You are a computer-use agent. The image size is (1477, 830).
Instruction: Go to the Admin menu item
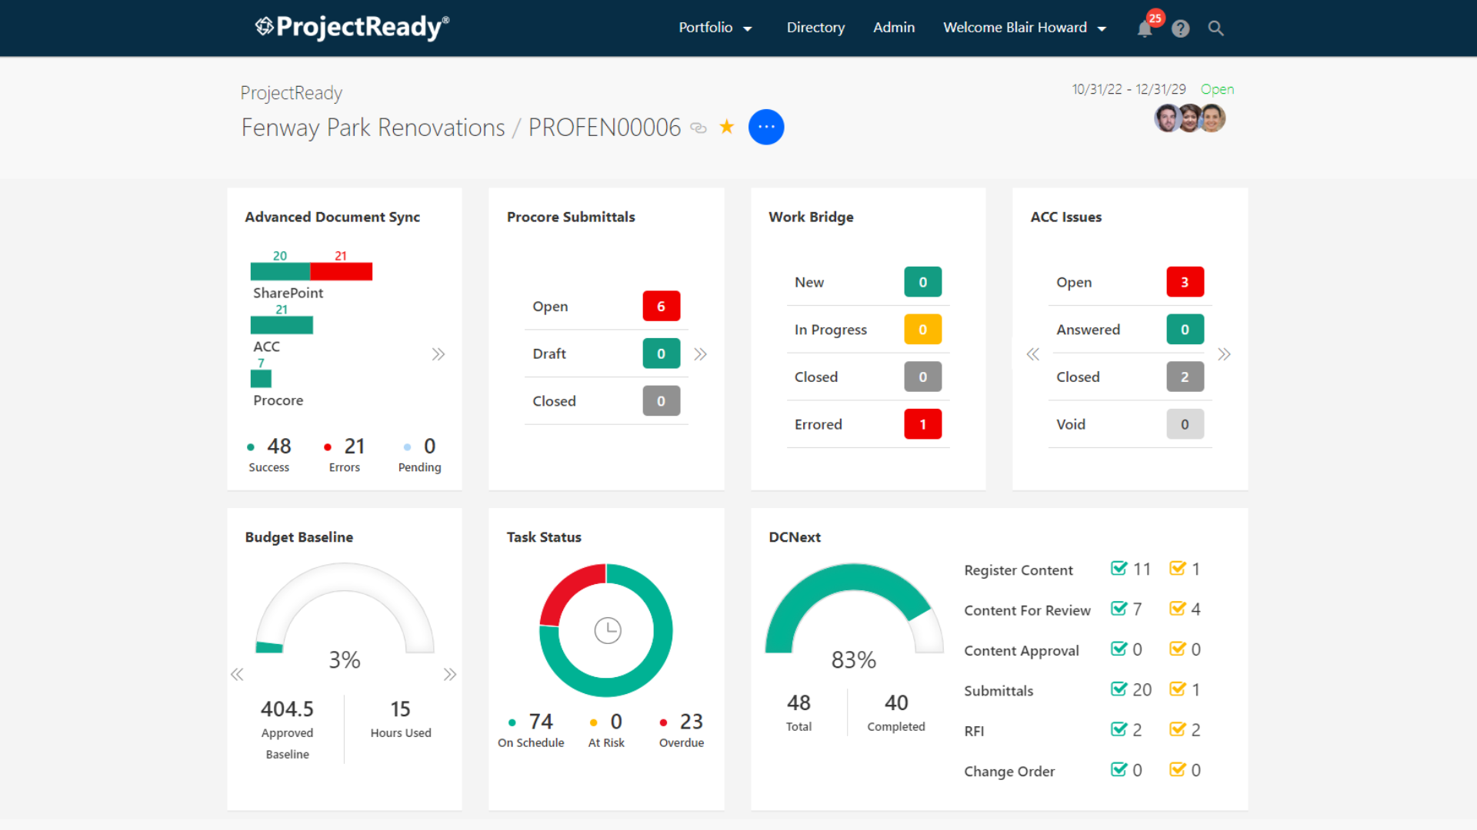(x=893, y=28)
